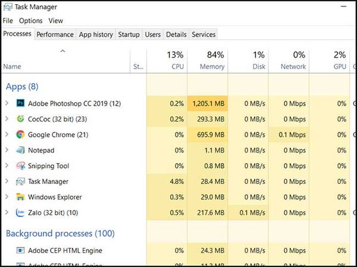This screenshot has height=267, width=357.
Task: Collapse the column header sort arrow above Name
Action: click(62, 52)
